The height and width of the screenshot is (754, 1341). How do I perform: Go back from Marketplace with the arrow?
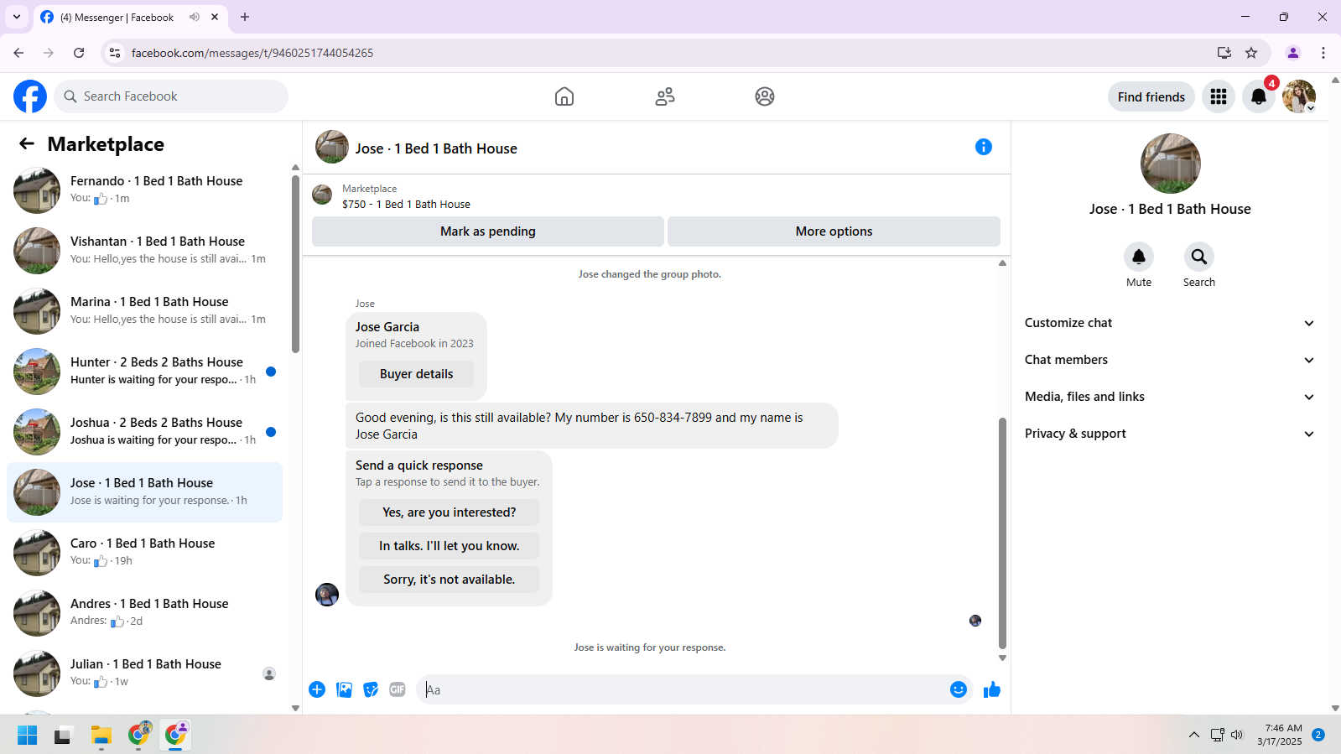pyautogui.click(x=27, y=144)
